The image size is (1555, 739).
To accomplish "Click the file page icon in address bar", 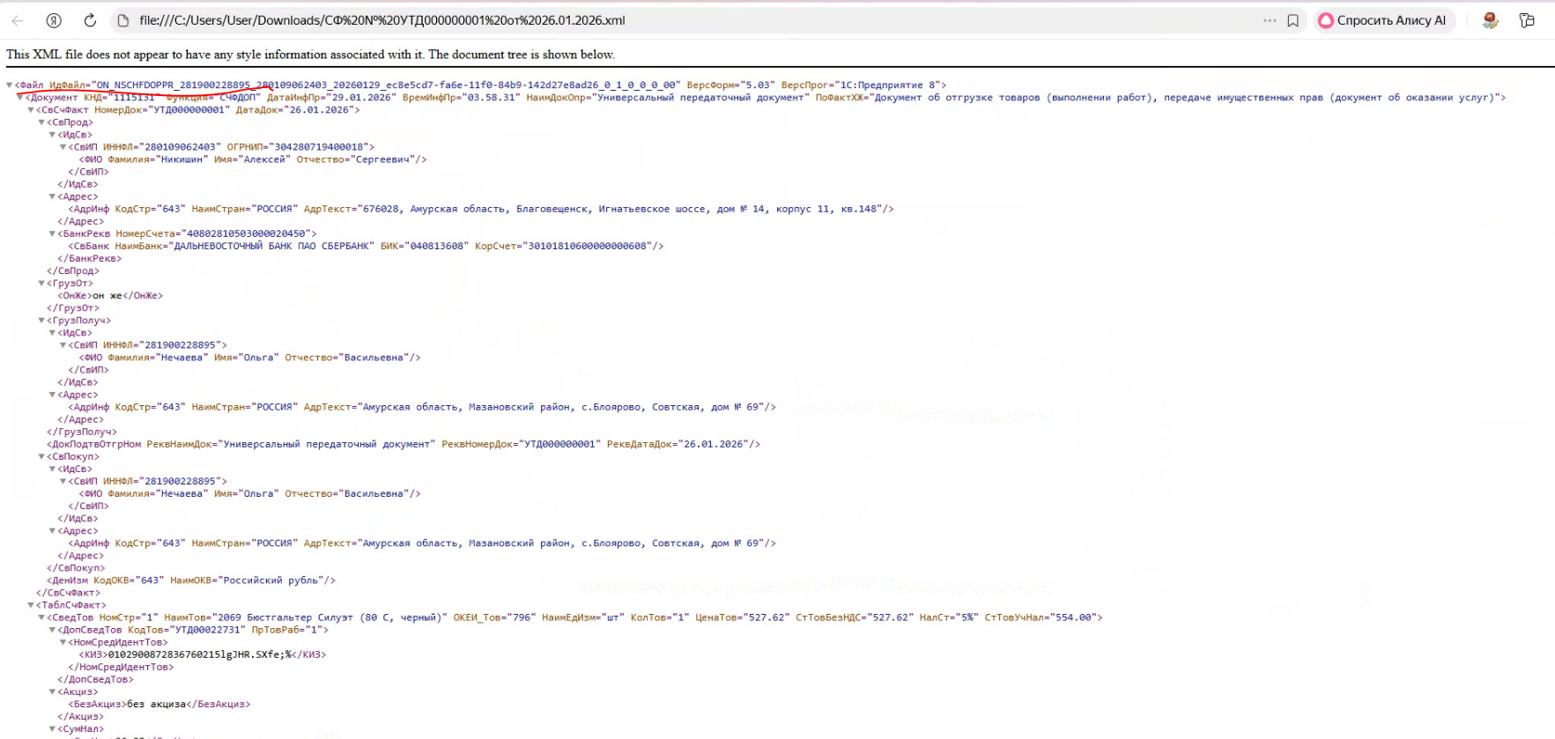I will [x=123, y=20].
